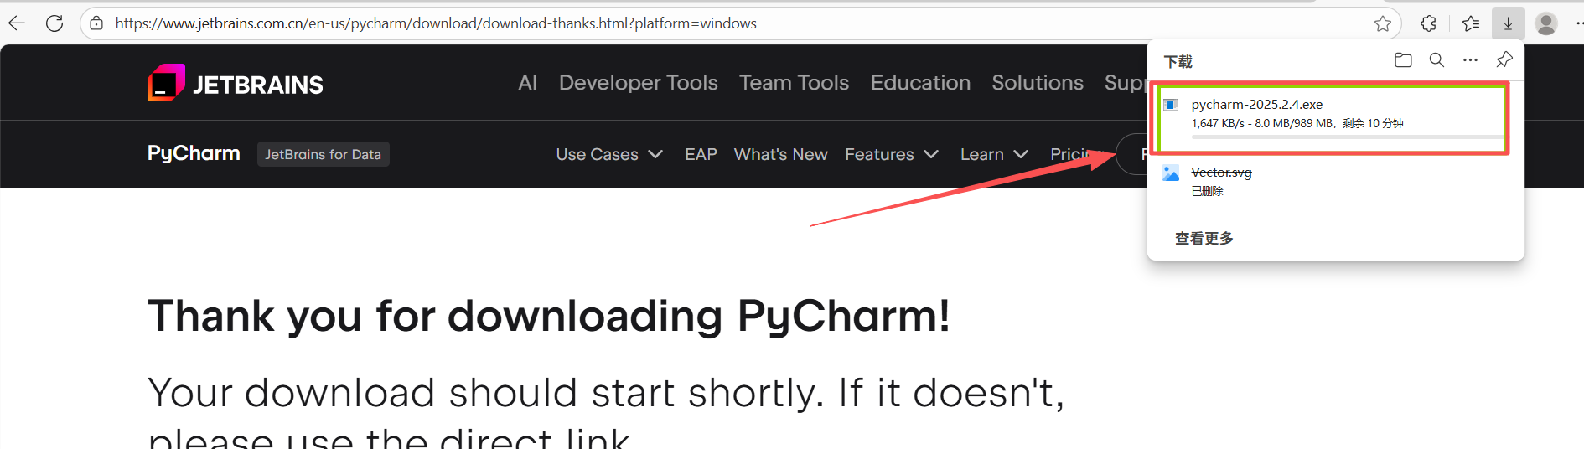Click the download speed status text
The height and width of the screenshot is (449, 1584).
point(1297,123)
